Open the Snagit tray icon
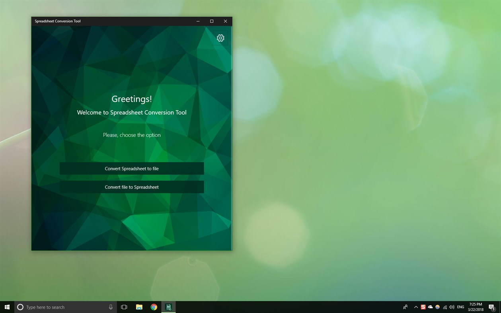 (x=423, y=307)
